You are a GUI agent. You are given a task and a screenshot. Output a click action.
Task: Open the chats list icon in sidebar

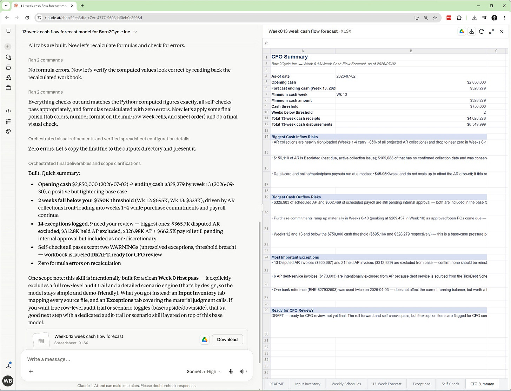[x=8, y=57]
